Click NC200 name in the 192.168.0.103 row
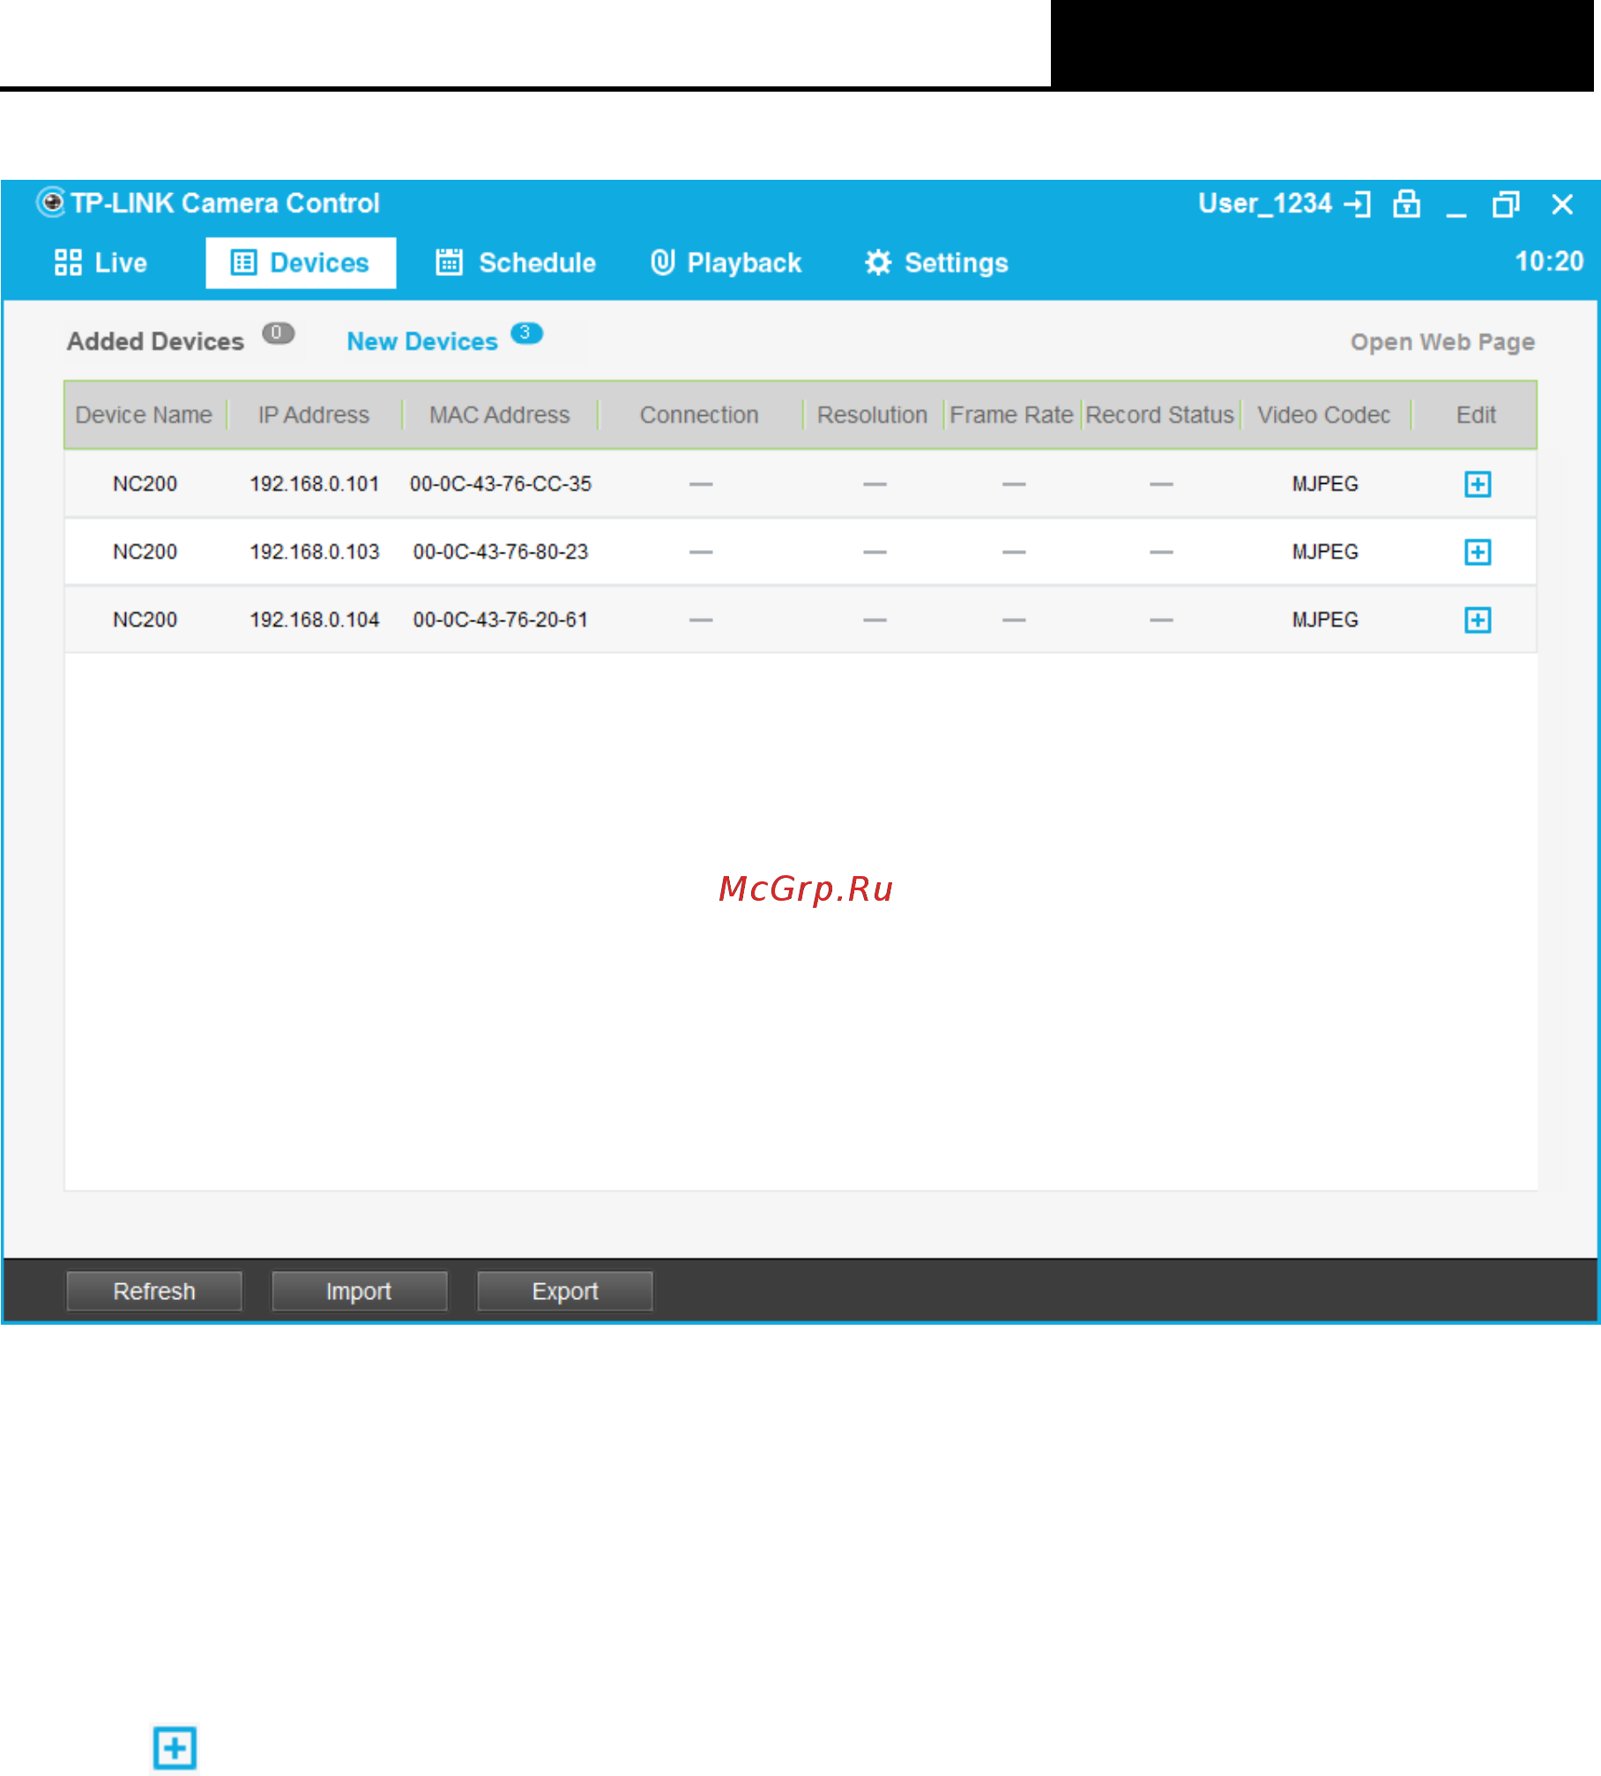 click(x=145, y=552)
